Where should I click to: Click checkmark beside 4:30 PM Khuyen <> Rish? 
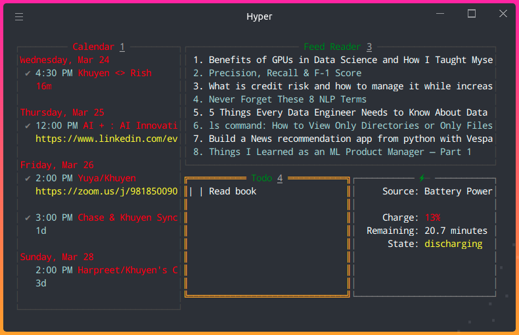click(28, 73)
